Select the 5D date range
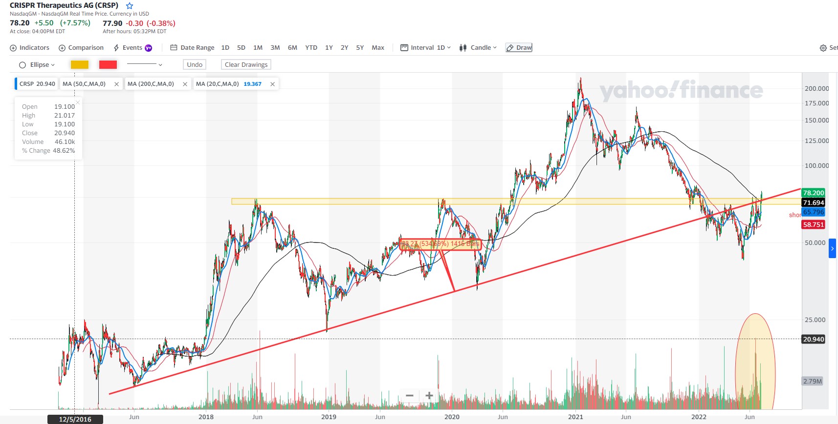 pos(241,48)
